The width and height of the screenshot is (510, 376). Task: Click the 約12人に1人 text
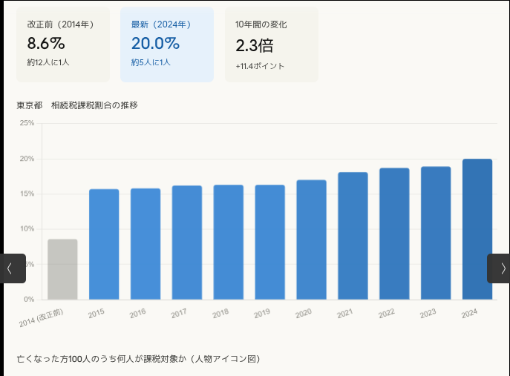(48, 62)
